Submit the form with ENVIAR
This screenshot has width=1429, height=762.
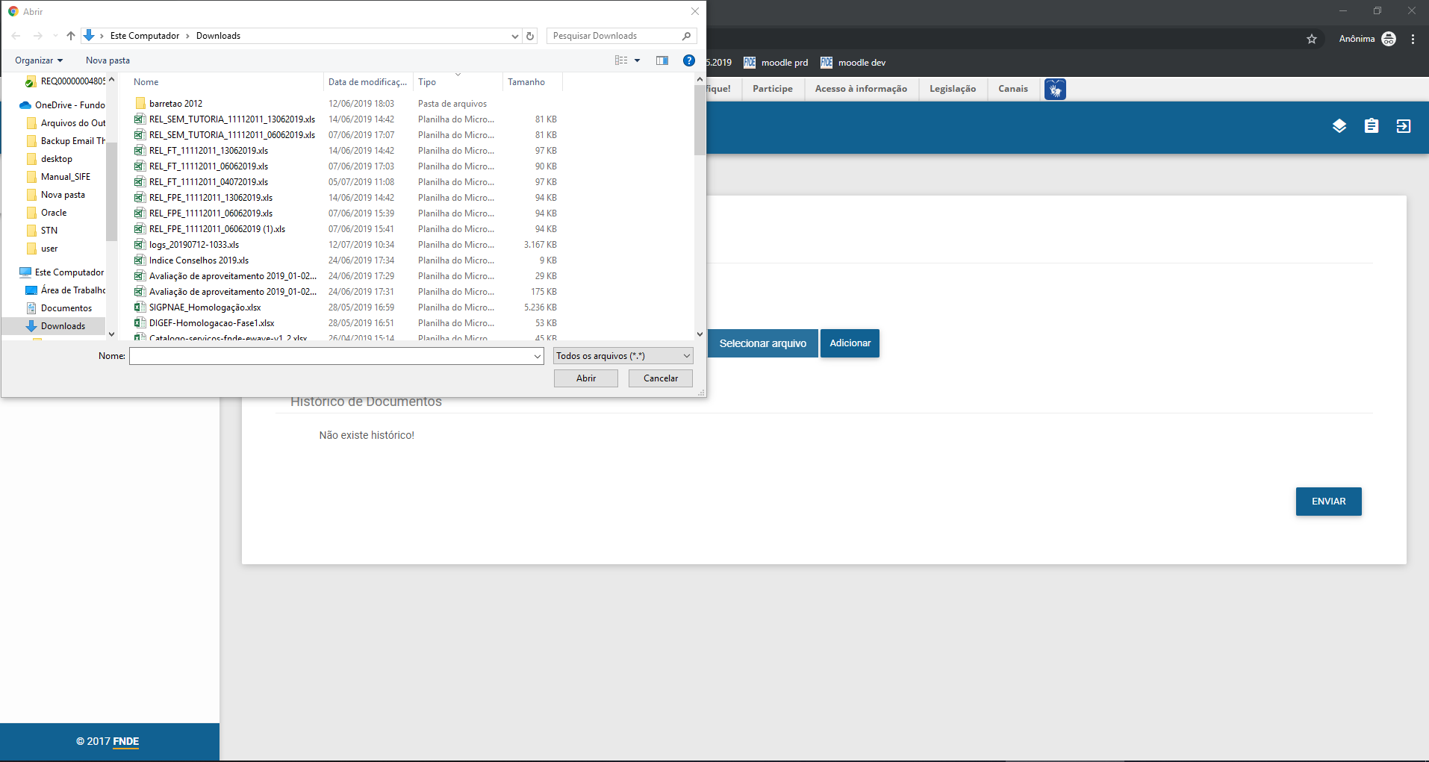[1329, 502]
